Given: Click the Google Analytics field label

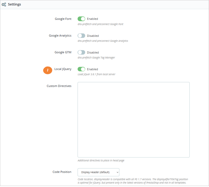Looking at the screenshot, I should pos(60,36).
